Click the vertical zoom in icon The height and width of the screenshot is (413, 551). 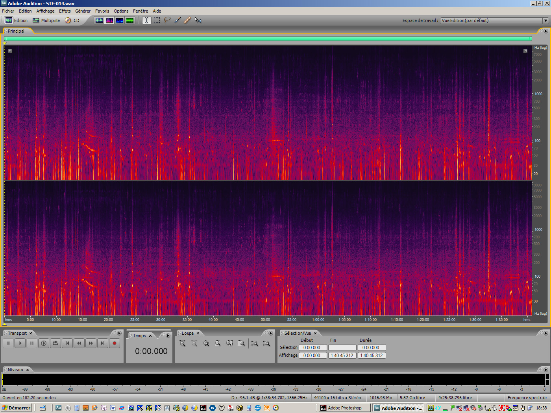tap(255, 343)
